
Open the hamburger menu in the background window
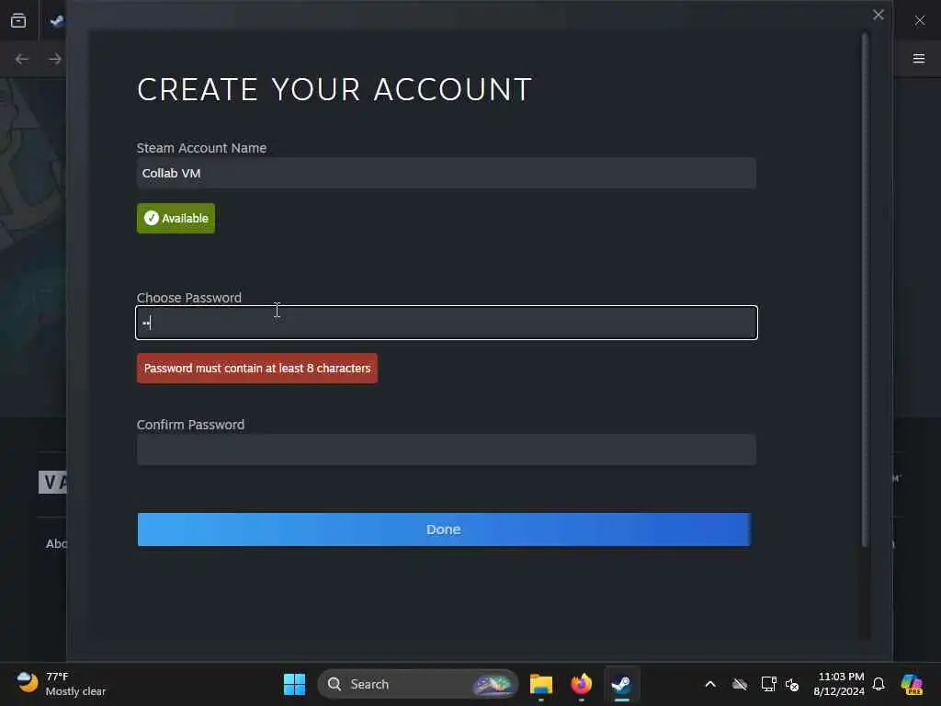click(x=918, y=59)
